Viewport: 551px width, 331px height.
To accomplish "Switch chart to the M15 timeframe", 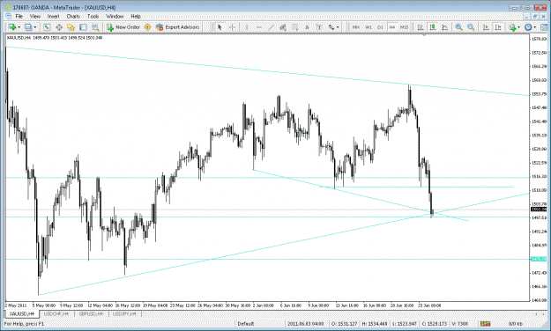I will [x=404, y=27].
